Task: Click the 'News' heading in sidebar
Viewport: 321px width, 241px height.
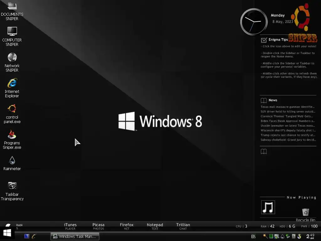Action: [x=273, y=100]
